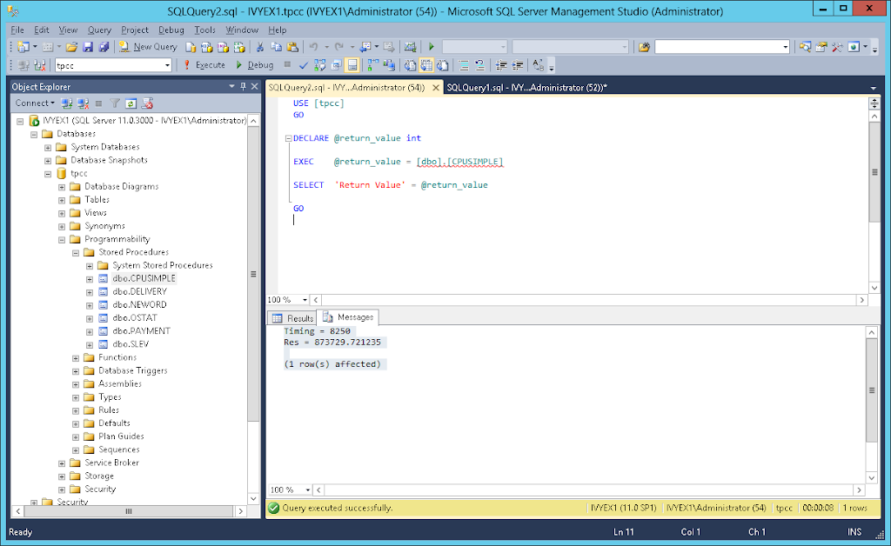Toggle Include Client Statistics
This screenshot has height=546, width=891.
pos(389,65)
